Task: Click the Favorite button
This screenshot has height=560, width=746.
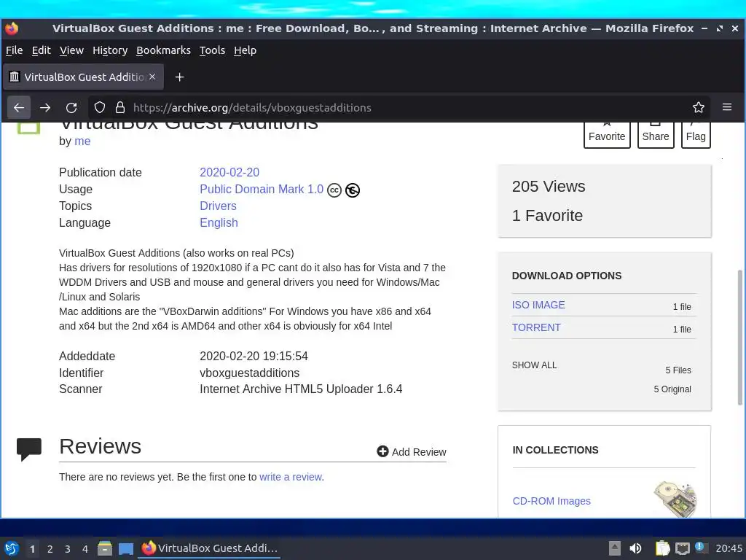Action: click(x=607, y=135)
